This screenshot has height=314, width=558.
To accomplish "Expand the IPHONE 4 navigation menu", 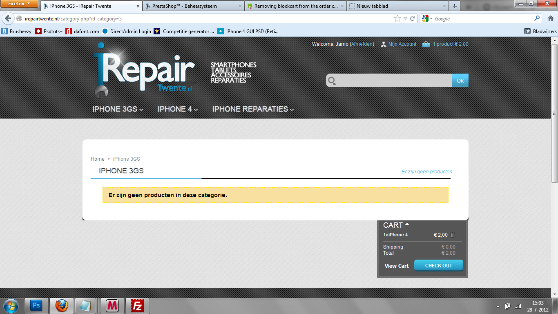I will click(x=178, y=109).
